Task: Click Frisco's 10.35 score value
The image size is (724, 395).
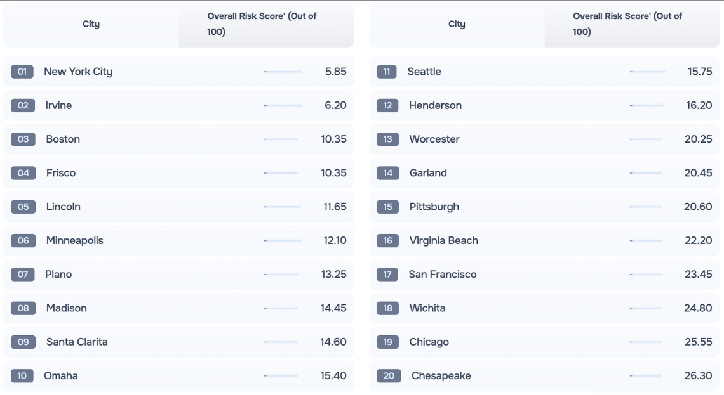Action: pyautogui.click(x=333, y=173)
